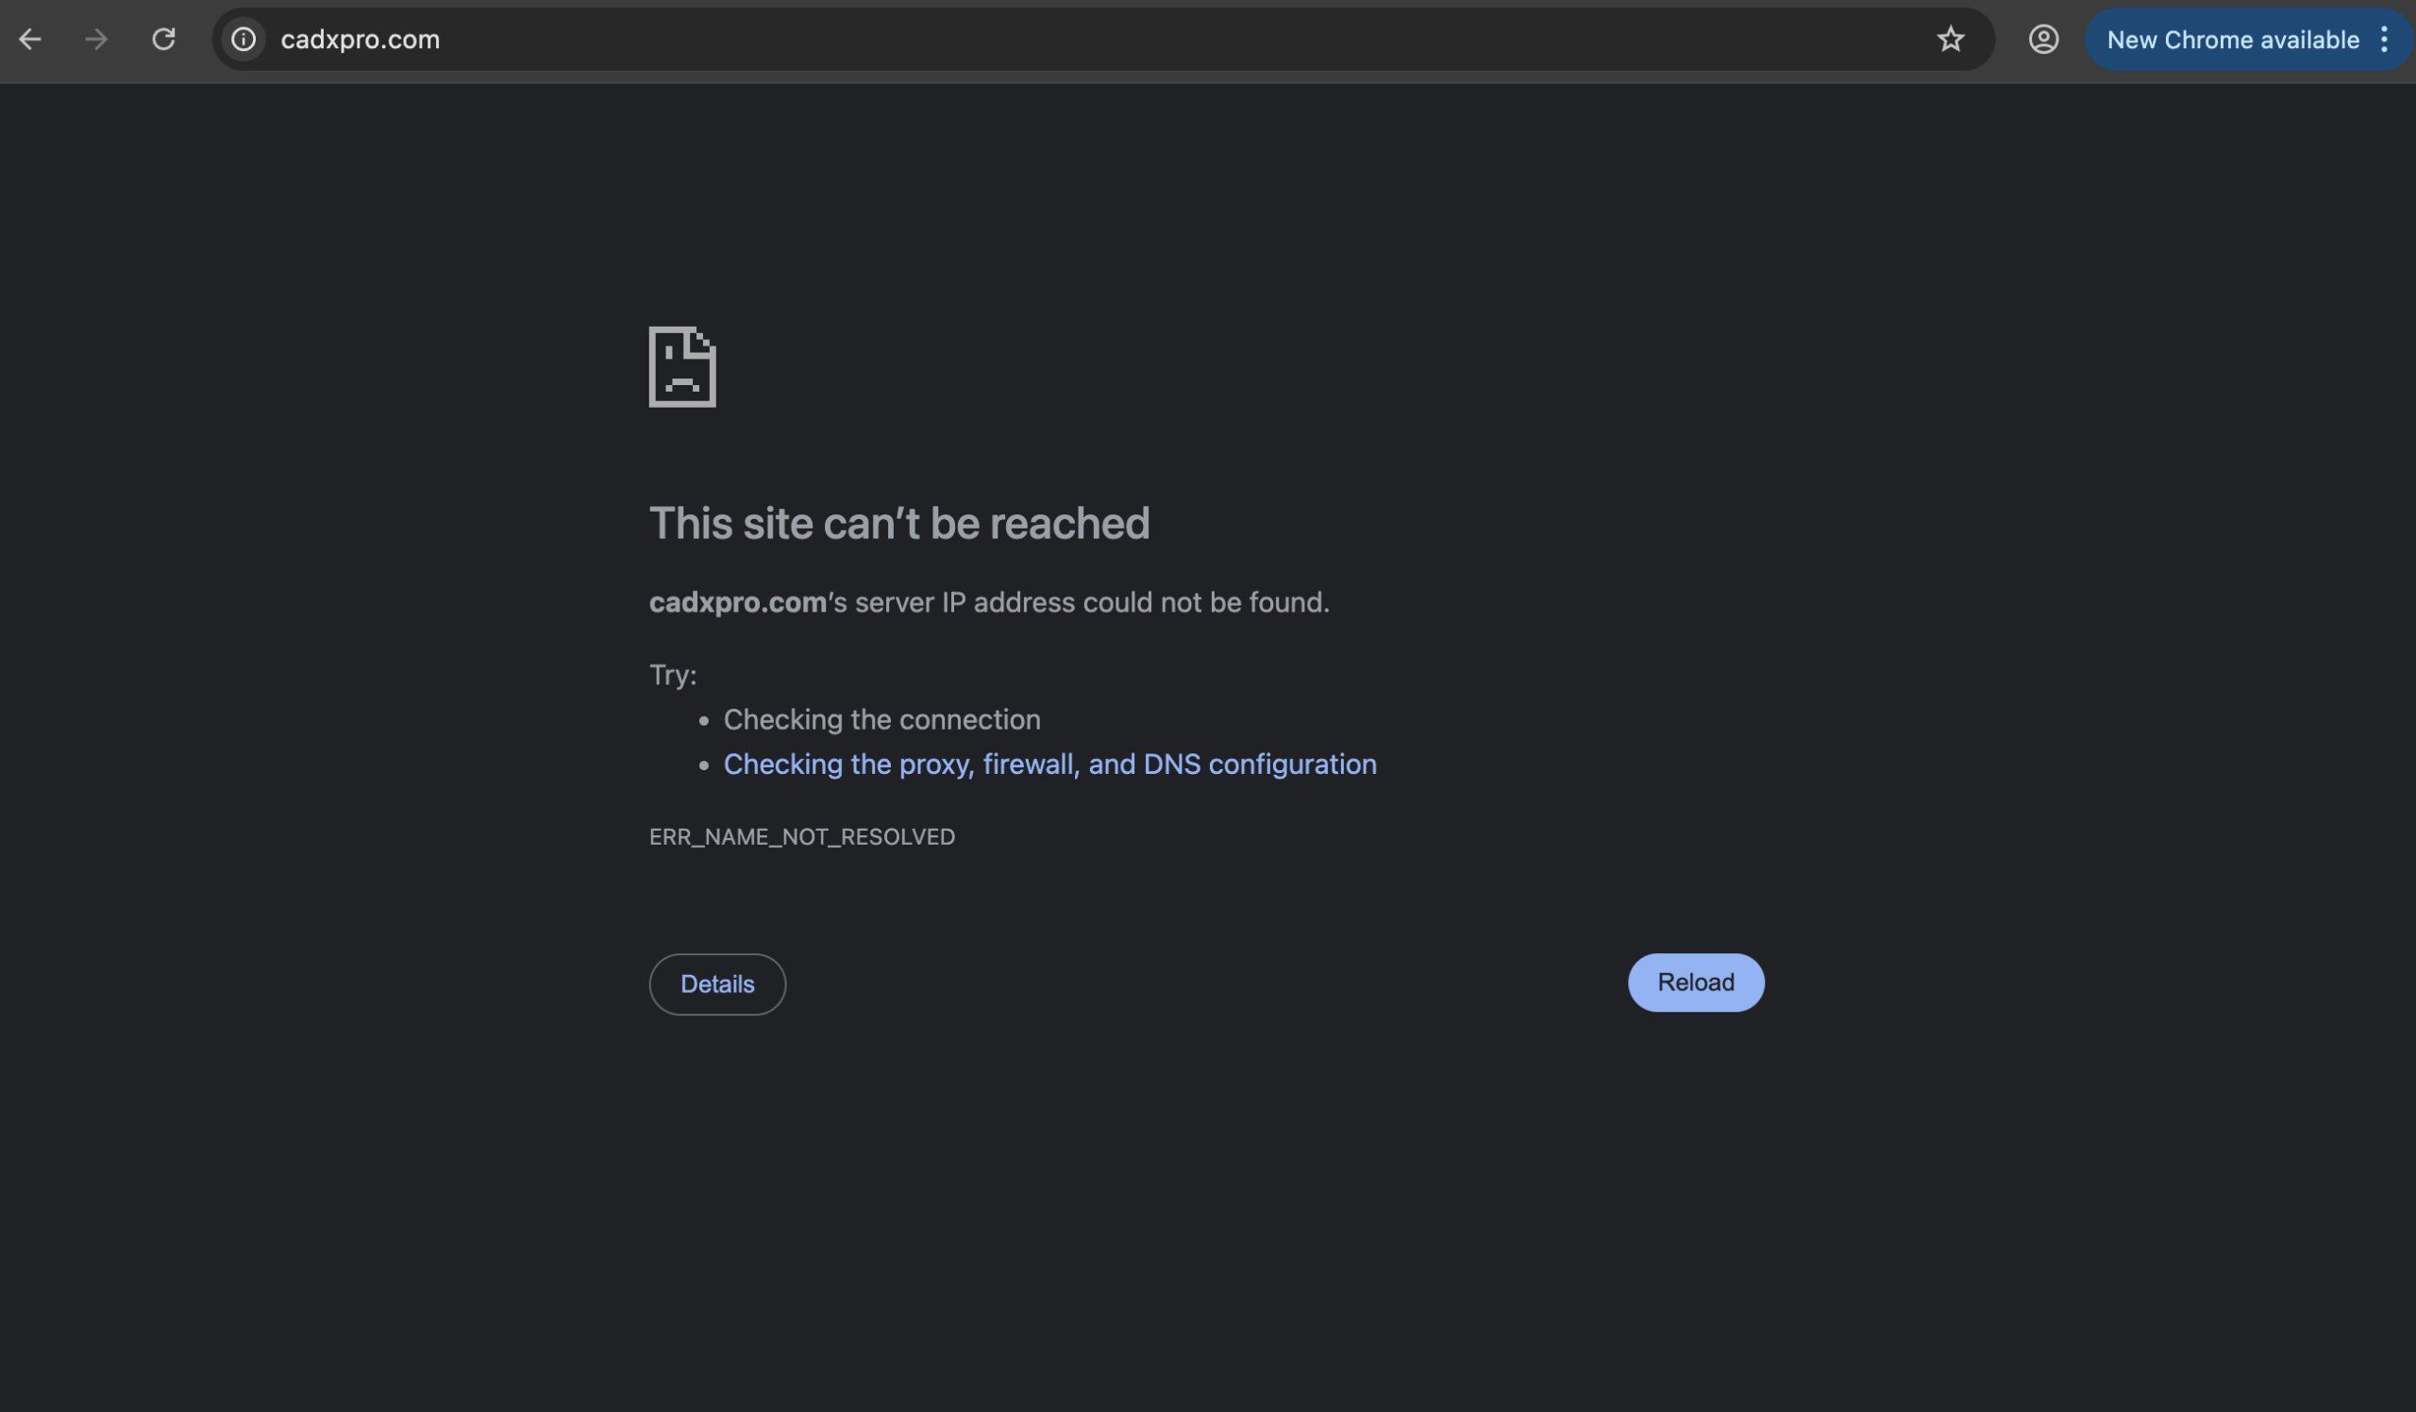Click the sad page error icon
This screenshot has width=2416, height=1412.
[x=681, y=367]
